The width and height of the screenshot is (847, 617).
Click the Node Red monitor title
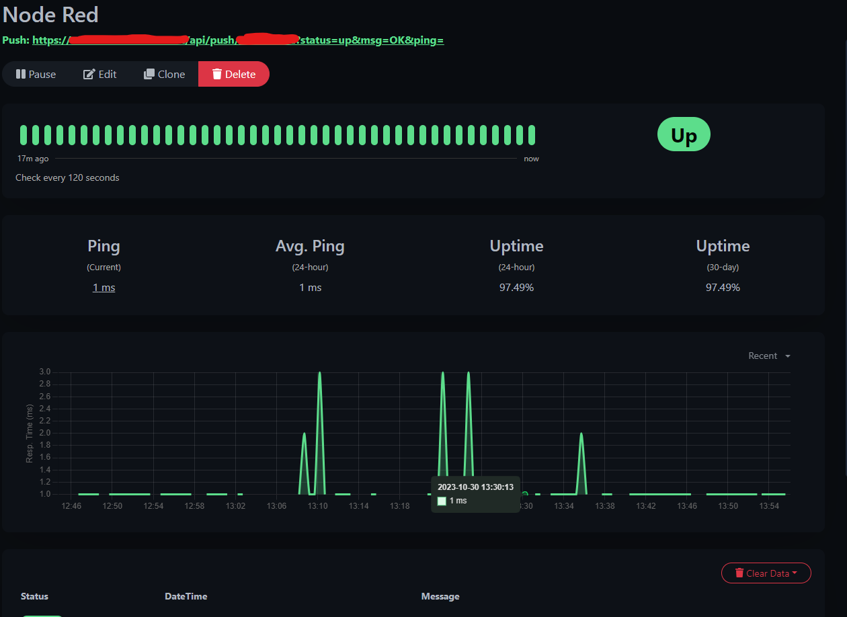pos(50,15)
